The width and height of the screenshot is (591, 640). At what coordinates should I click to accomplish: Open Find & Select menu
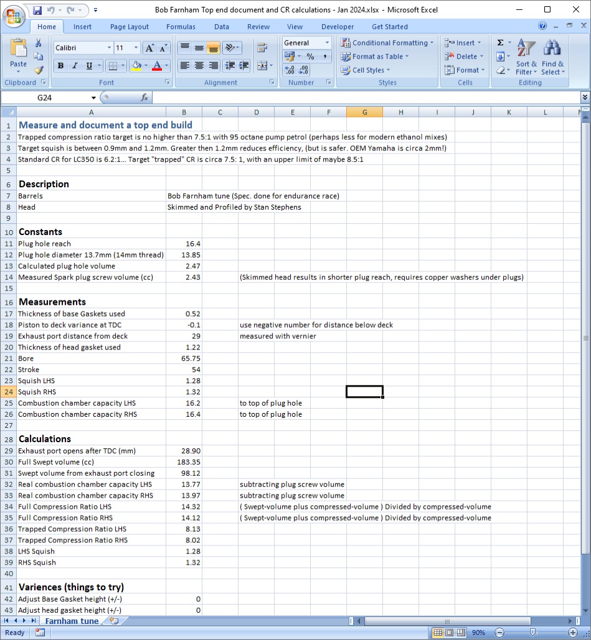(552, 57)
